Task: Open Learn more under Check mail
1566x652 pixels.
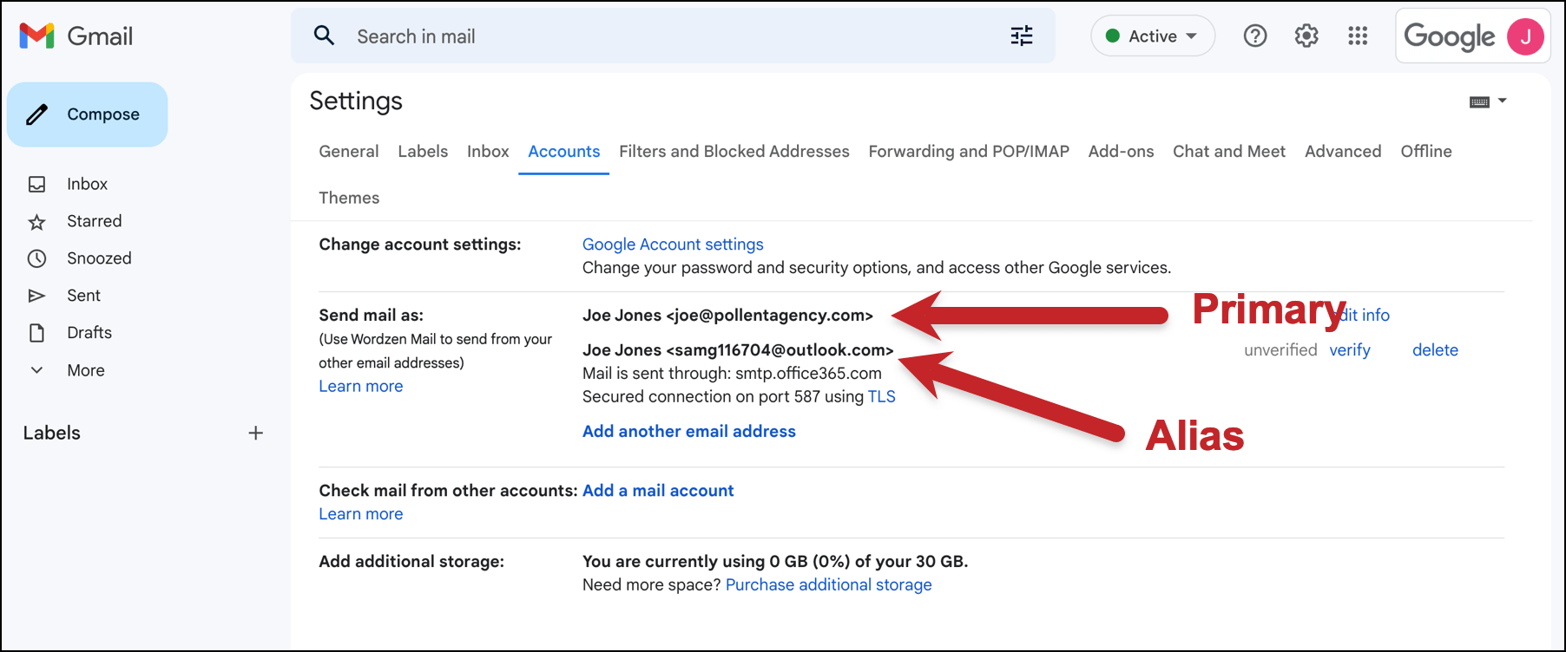Action: [361, 514]
